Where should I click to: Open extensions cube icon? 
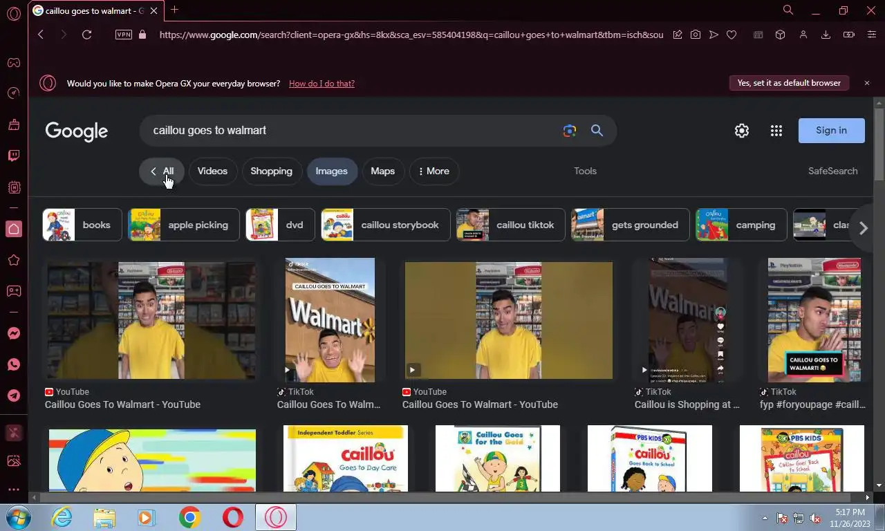(x=780, y=35)
